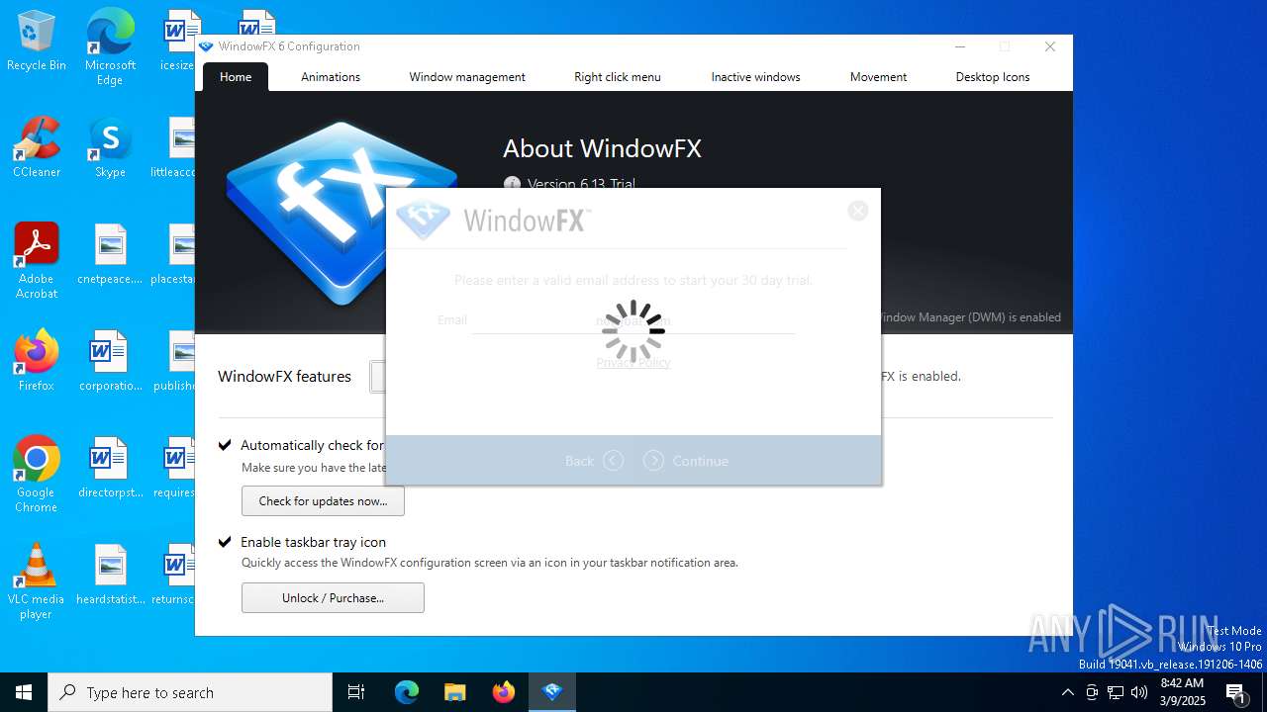Switch to the Home tab
This screenshot has width=1267, height=712.
tap(236, 77)
